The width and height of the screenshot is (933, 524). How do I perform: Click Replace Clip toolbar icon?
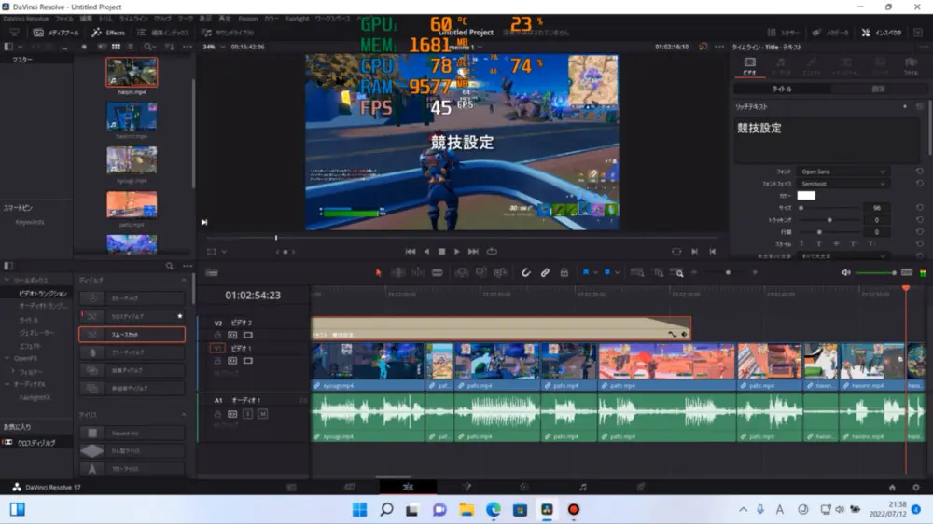coord(500,272)
